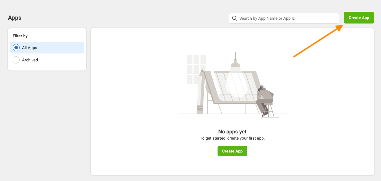Click the magnifying glass search icon
The height and width of the screenshot is (181, 381).
235,18
